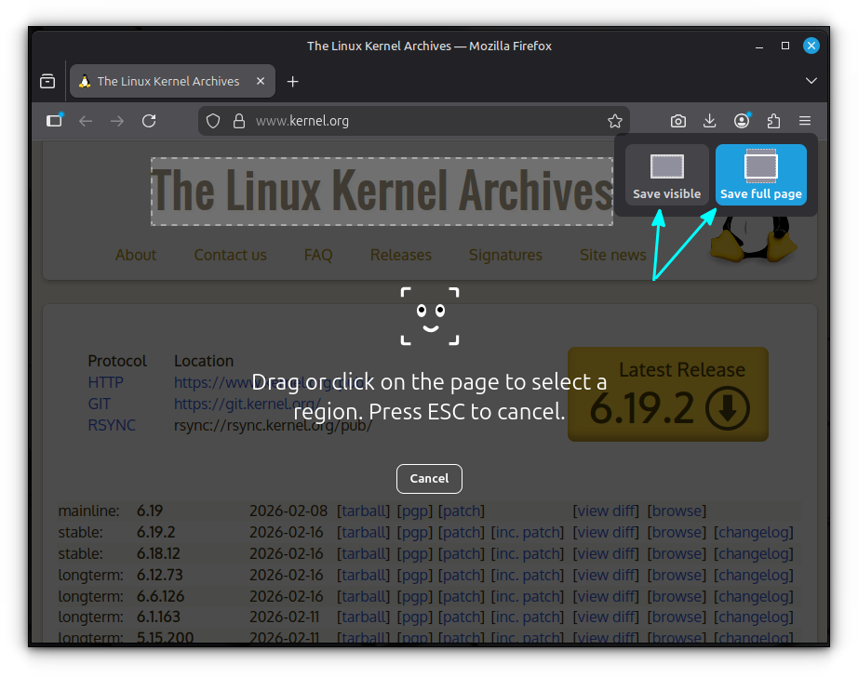Click the Save visible button
Viewport: 858px width, 677px height.
(666, 175)
